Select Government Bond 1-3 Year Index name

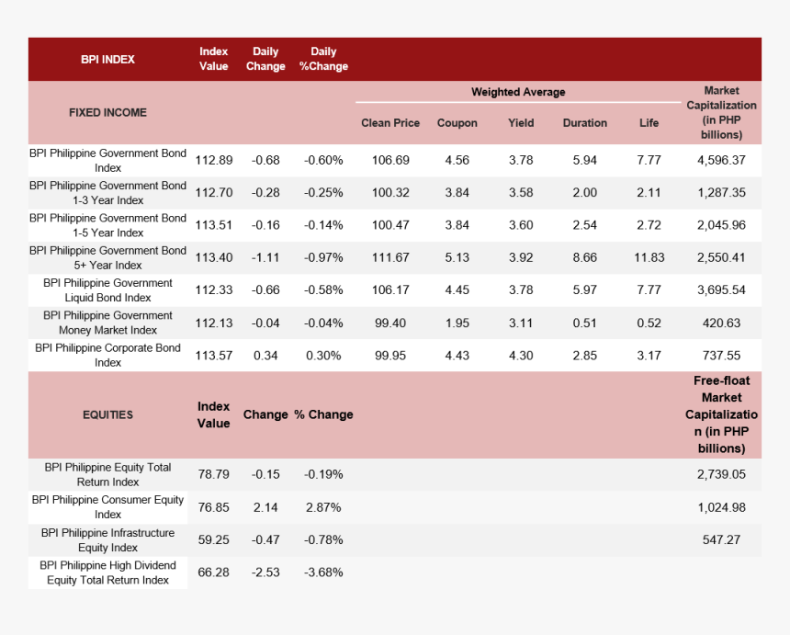click(x=107, y=193)
